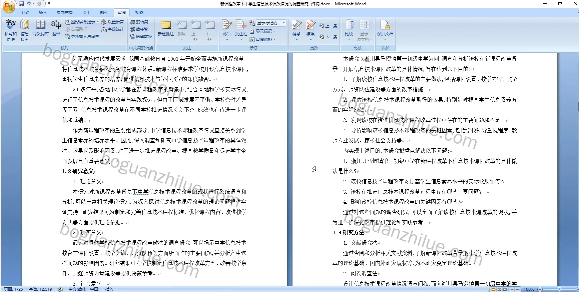
Task: Convert text with 繁转简
Action: click(139, 22)
